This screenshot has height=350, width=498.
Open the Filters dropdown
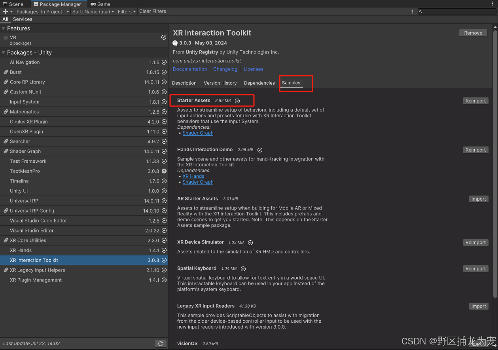tap(127, 11)
